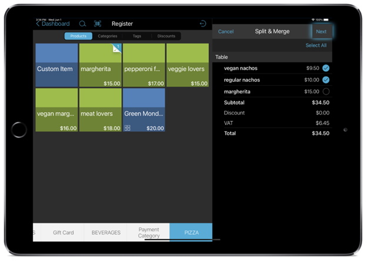Go back to Dashboard
This screenshot has width=367, height=261.
[x=53, y=24]
